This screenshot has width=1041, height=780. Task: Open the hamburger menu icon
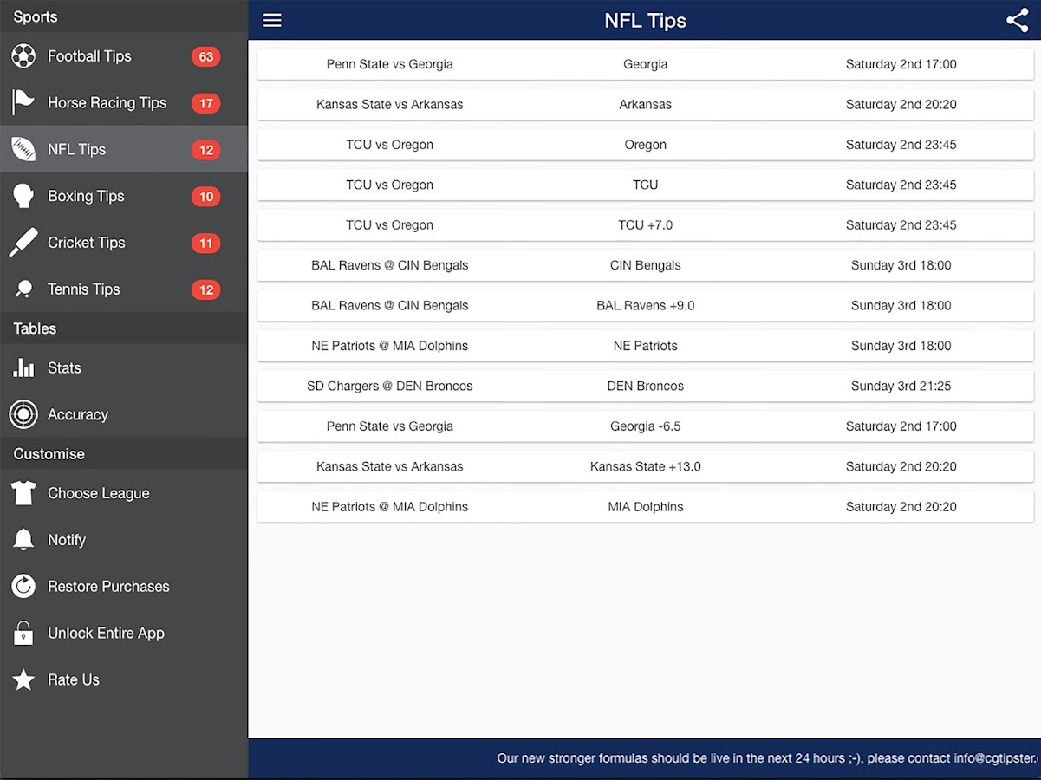(x=272, y=20)
